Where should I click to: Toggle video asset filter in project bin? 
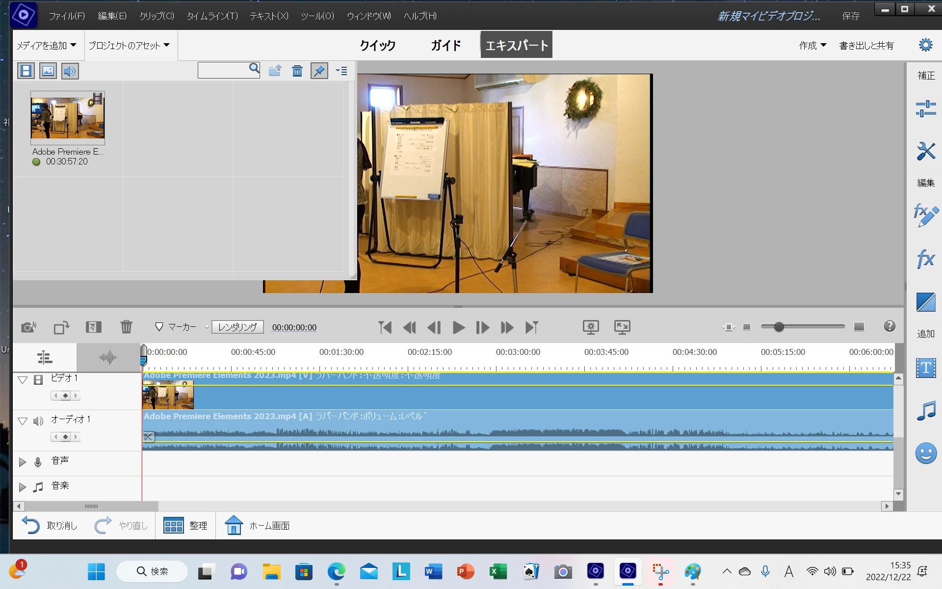coord(26,71)
